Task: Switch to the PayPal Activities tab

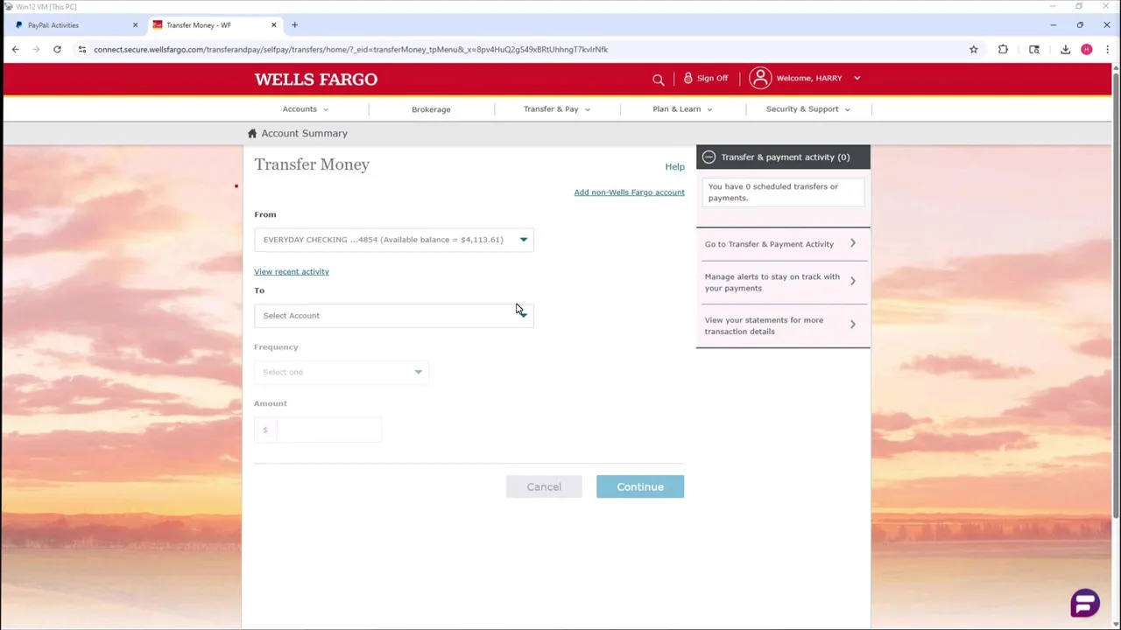Action: 74,24
